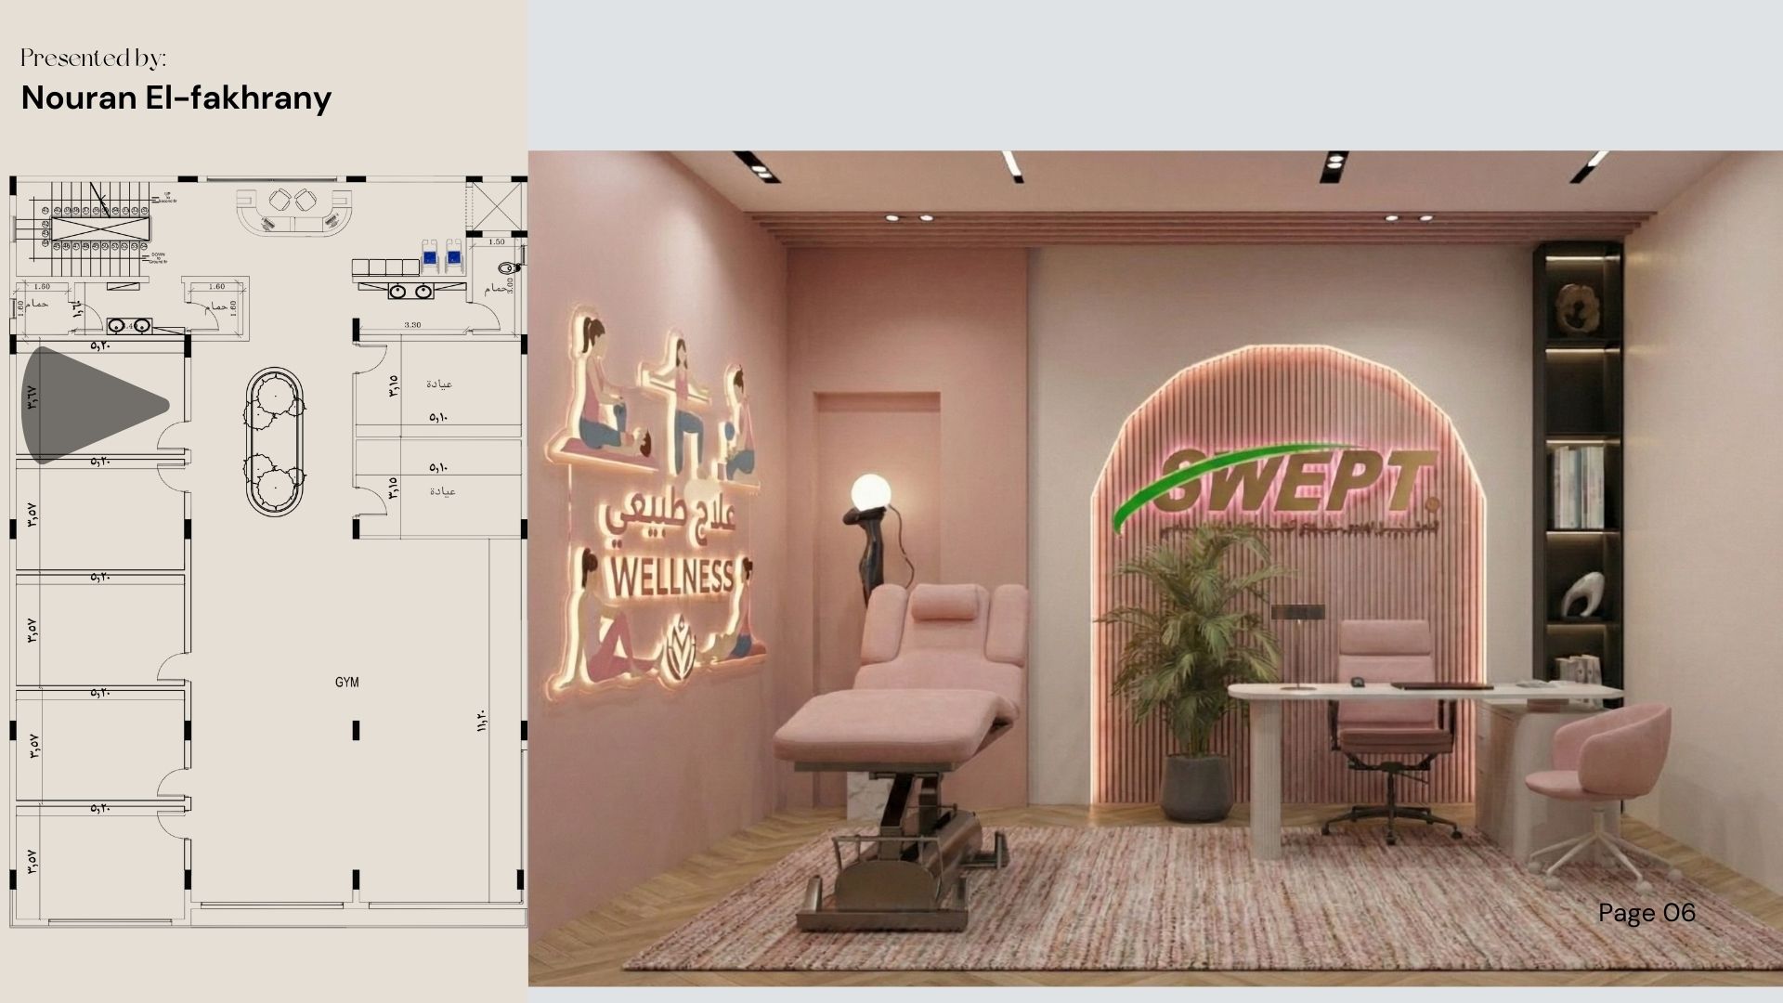Viewport: 1783px width, 1003px height.
Task: Click the pink treatment chair in the render
Action: coord(919,687)
